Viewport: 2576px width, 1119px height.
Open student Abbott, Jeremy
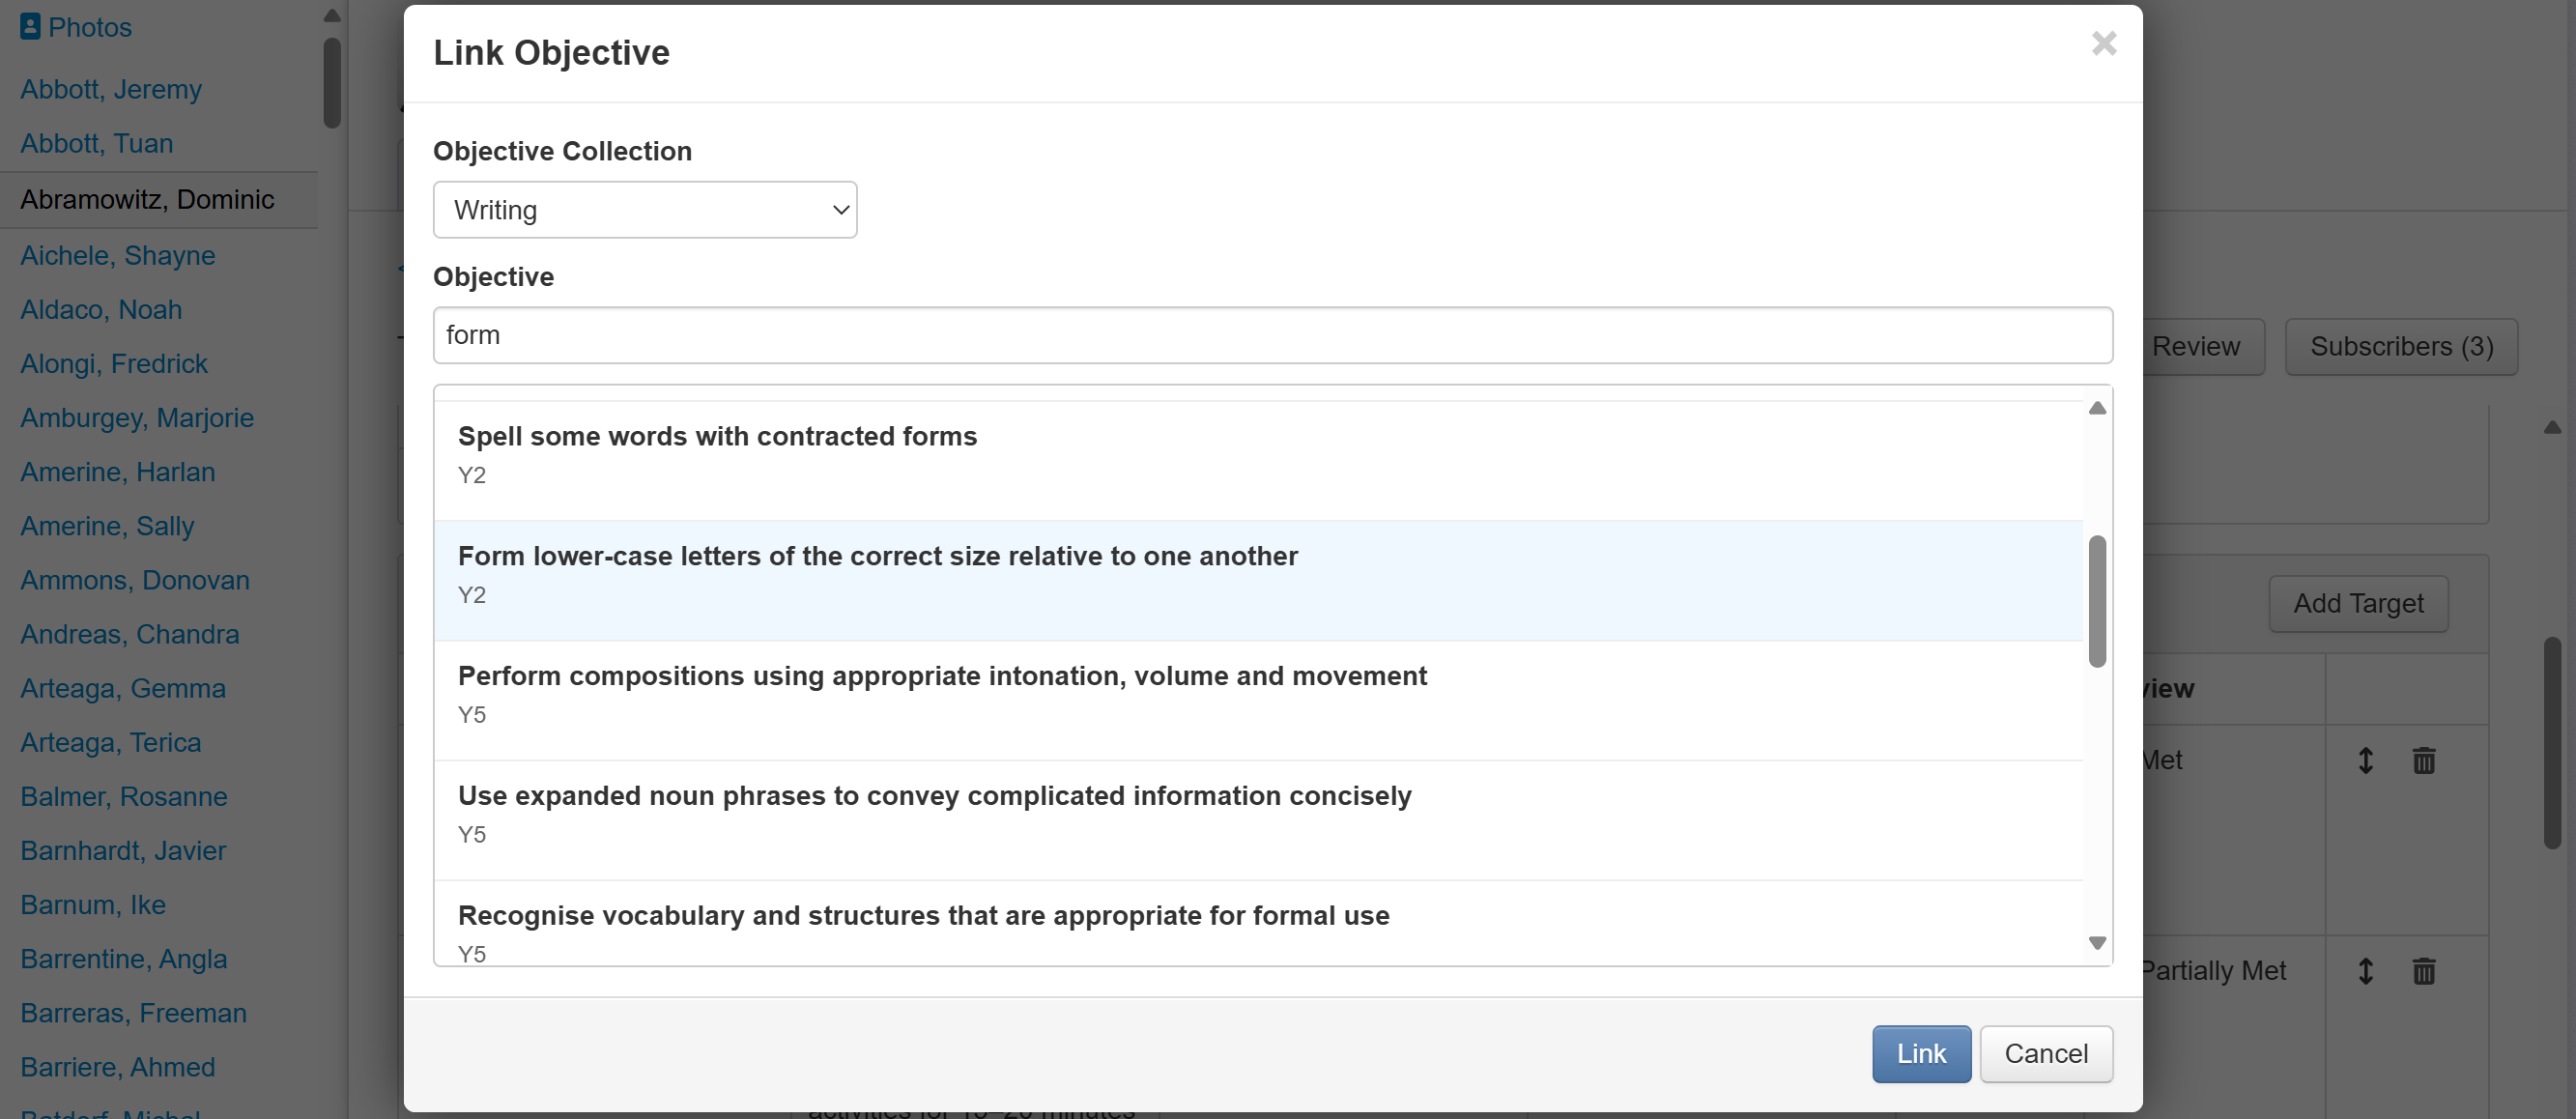[x=111, y=90]
